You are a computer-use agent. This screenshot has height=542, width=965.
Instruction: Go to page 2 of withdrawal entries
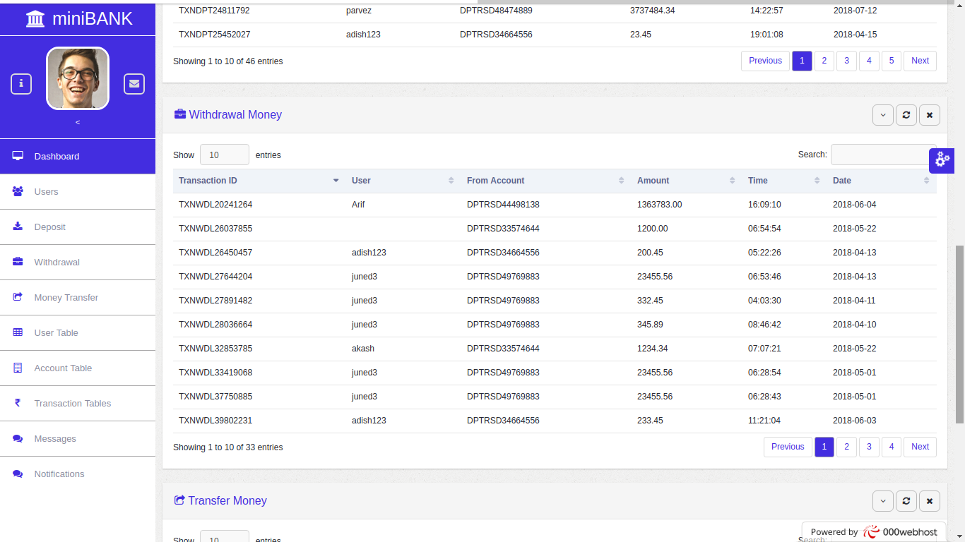click(x=846, y=447)
